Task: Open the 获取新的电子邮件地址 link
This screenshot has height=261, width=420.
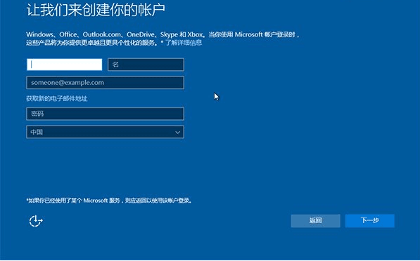Action: pos(57,98)
